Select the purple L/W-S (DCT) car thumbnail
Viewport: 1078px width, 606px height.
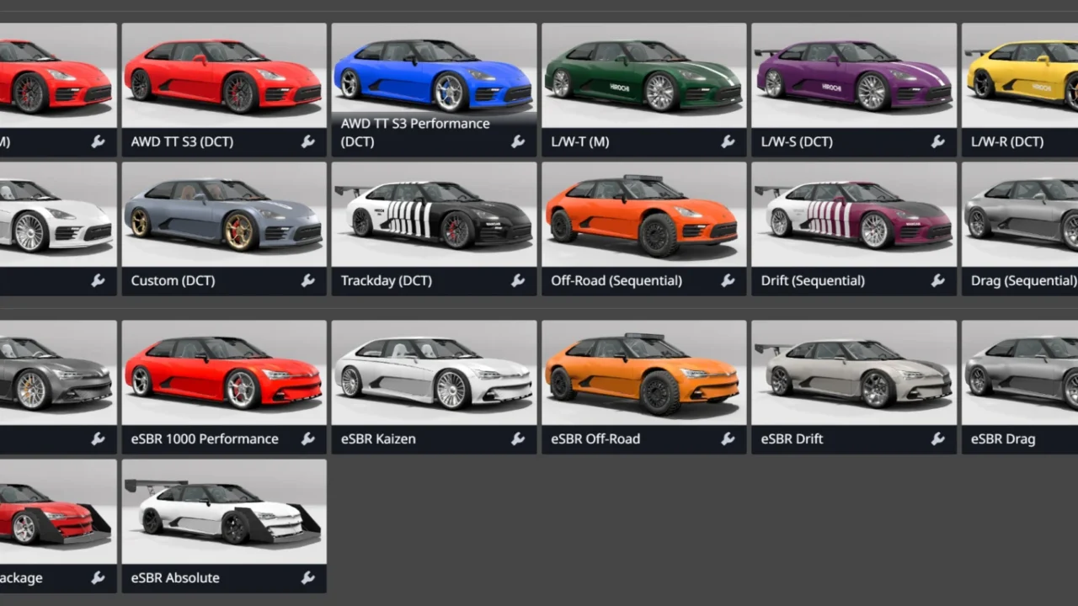coord(854,75)
